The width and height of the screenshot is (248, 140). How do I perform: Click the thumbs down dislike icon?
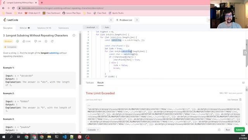[35, 41]
